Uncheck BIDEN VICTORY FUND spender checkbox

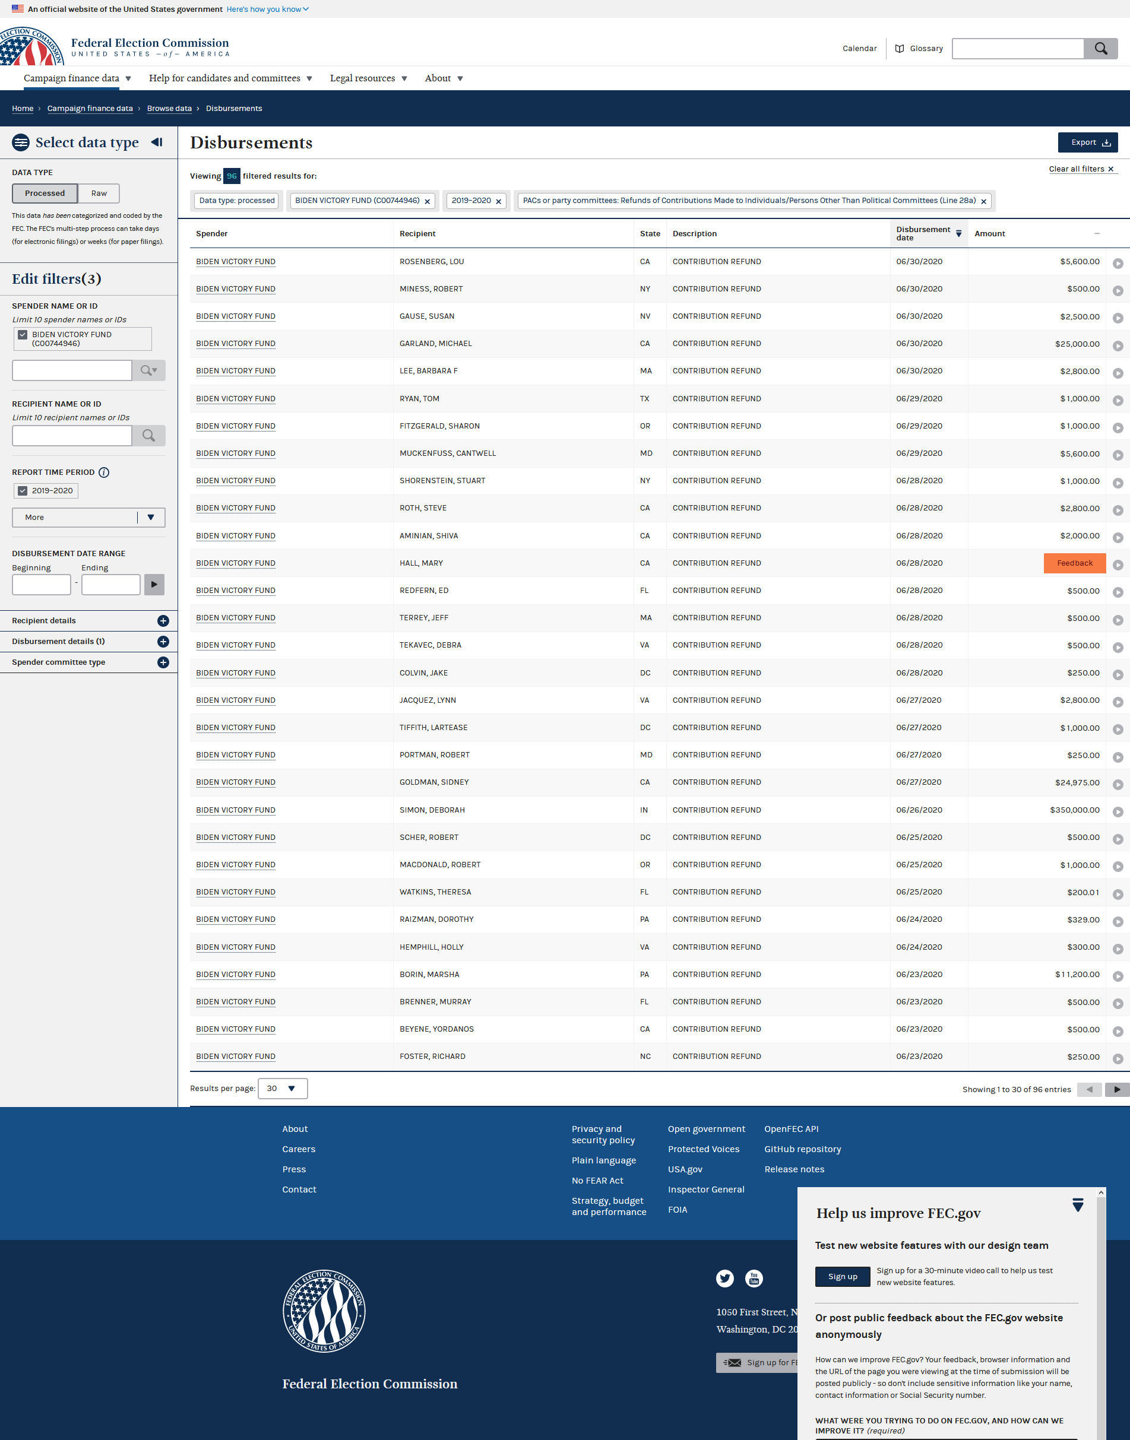[23, 335]
